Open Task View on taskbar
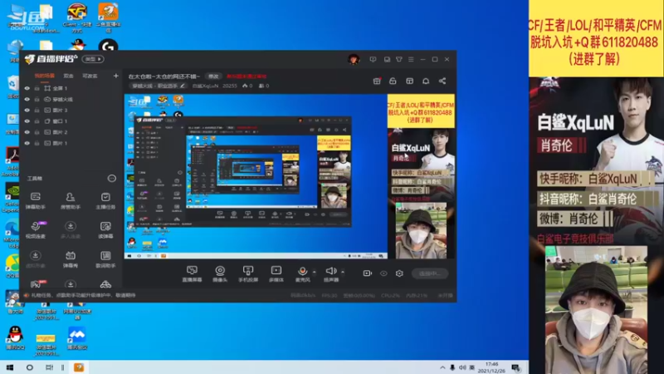 (x=49, y=367)
